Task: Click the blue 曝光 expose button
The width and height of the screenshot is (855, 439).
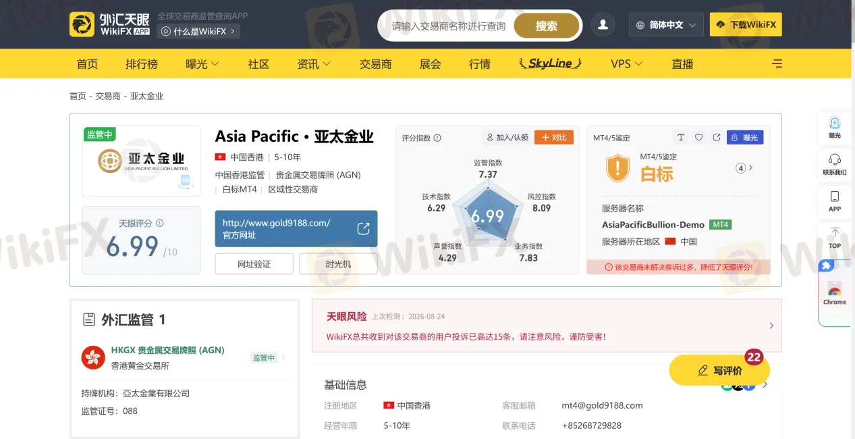Action: point(745,137)
